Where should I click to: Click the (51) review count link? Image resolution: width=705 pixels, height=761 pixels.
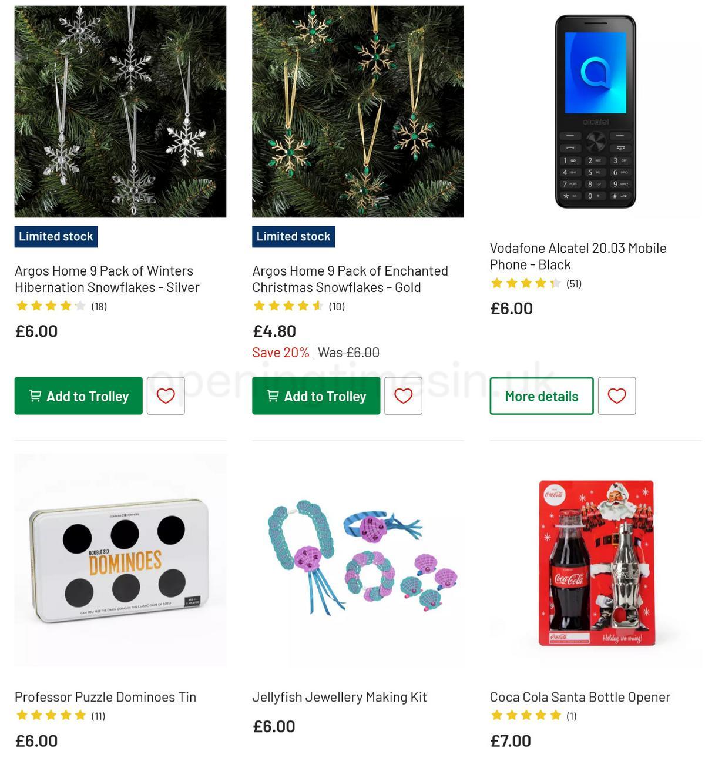point(574,283)
